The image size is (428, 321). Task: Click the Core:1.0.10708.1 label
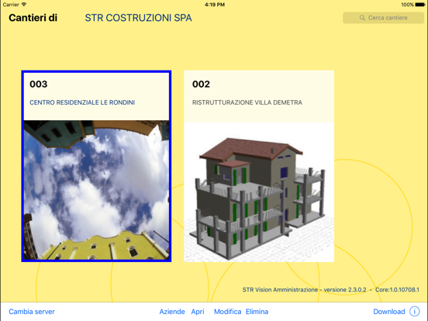click(x=397, y=290)
